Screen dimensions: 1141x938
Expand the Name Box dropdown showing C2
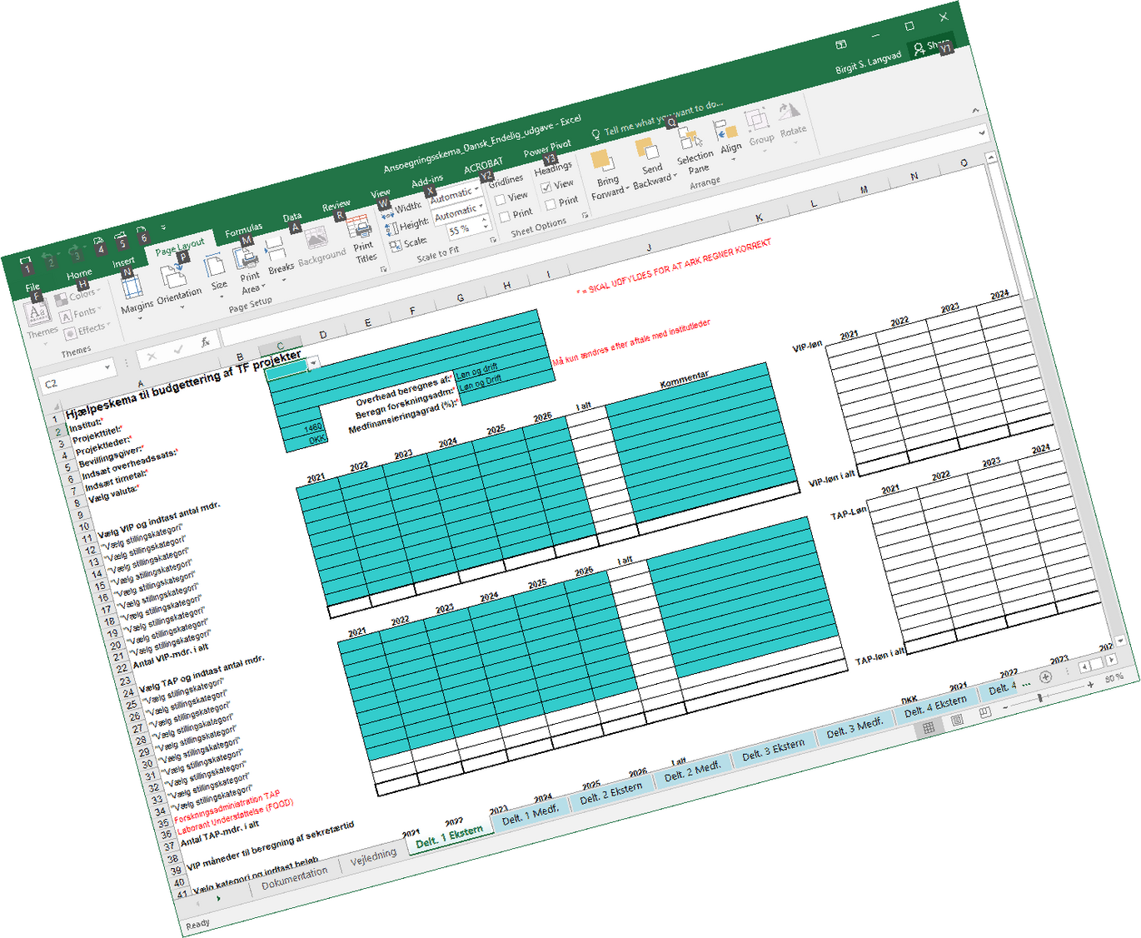click(107, 368)
